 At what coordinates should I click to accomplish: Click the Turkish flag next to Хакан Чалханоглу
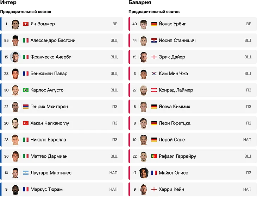(26, 123)
